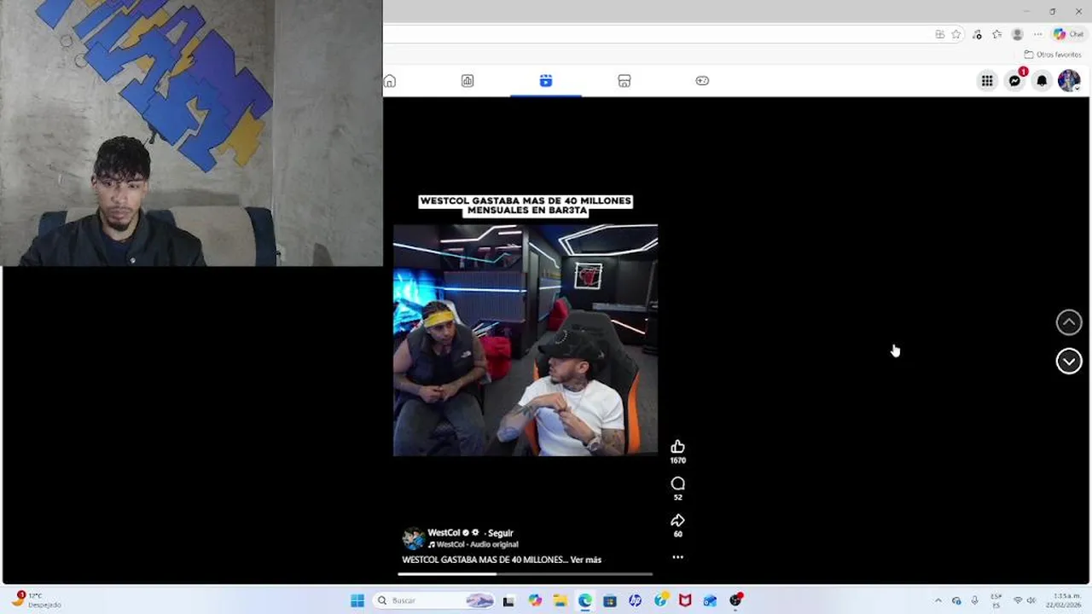
Task: Open the OBS Studio taskbar icon
Action: [x=735, y=600]
